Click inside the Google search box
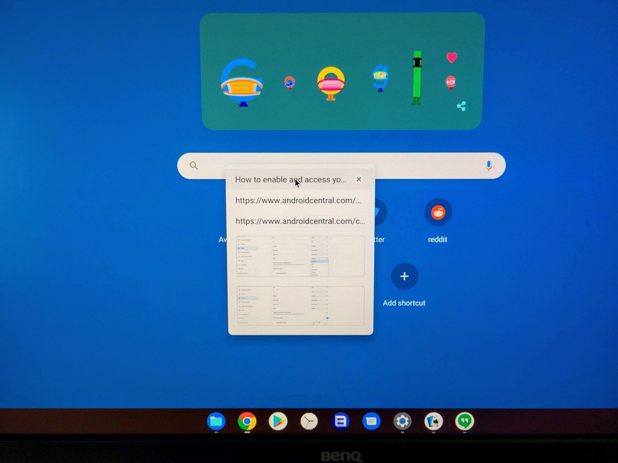The image size is (618, 463). [x=341, y=166]
